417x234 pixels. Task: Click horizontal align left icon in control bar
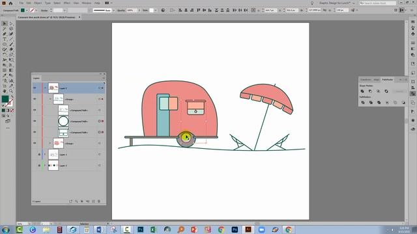[x=180, y=10]
